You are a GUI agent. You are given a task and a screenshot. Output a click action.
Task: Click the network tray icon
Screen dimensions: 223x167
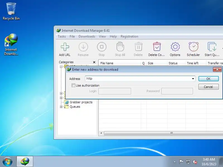tap(188, 162)
